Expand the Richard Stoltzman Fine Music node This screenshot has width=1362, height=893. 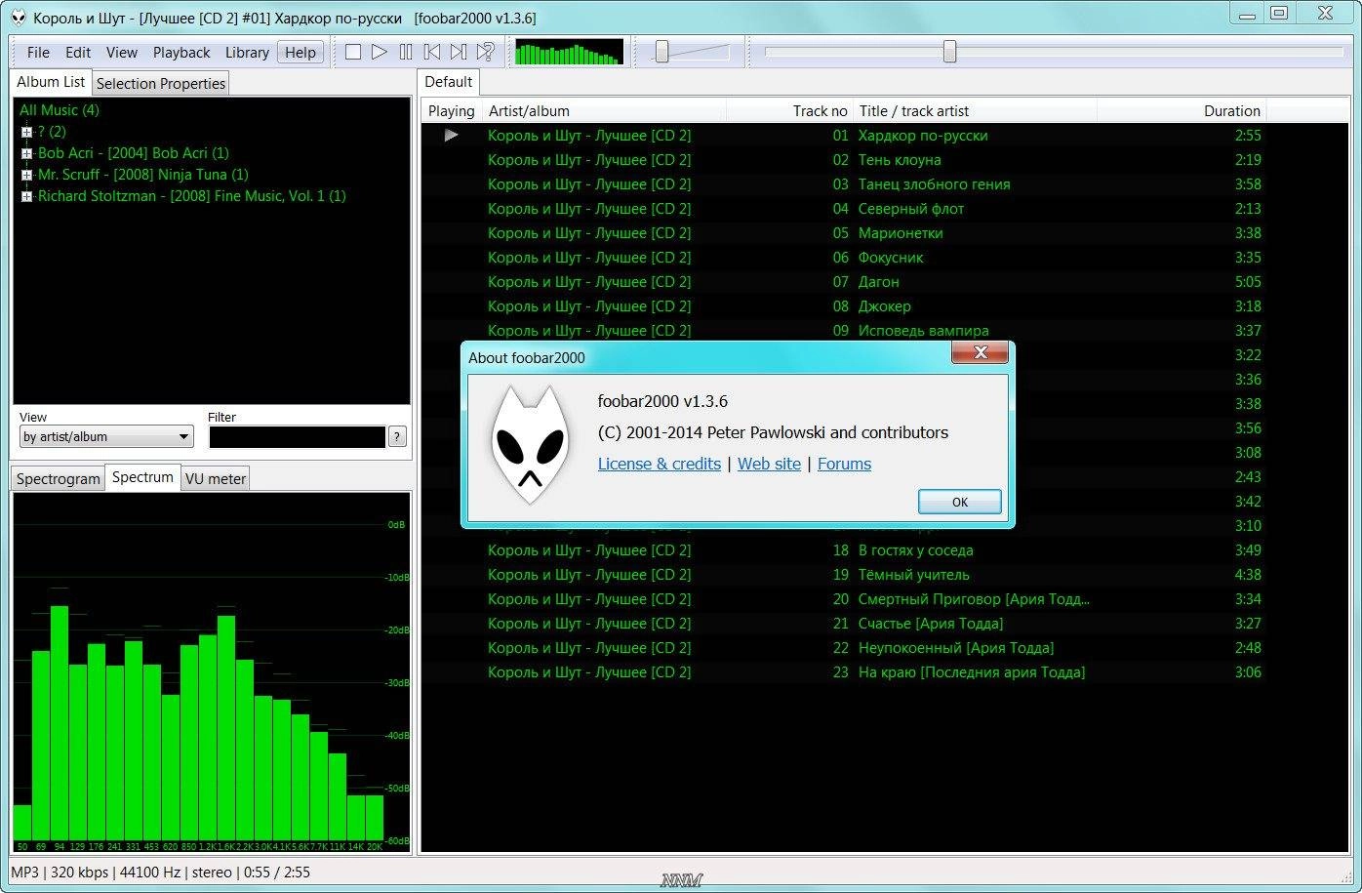(x=26, y=196)
